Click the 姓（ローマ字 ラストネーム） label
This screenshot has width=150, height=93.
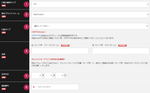point(104,45)
